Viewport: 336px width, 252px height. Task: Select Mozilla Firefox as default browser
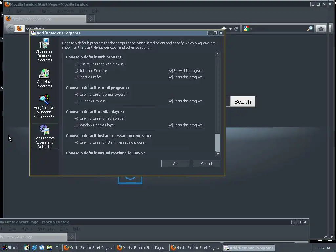tap(88, 77)
